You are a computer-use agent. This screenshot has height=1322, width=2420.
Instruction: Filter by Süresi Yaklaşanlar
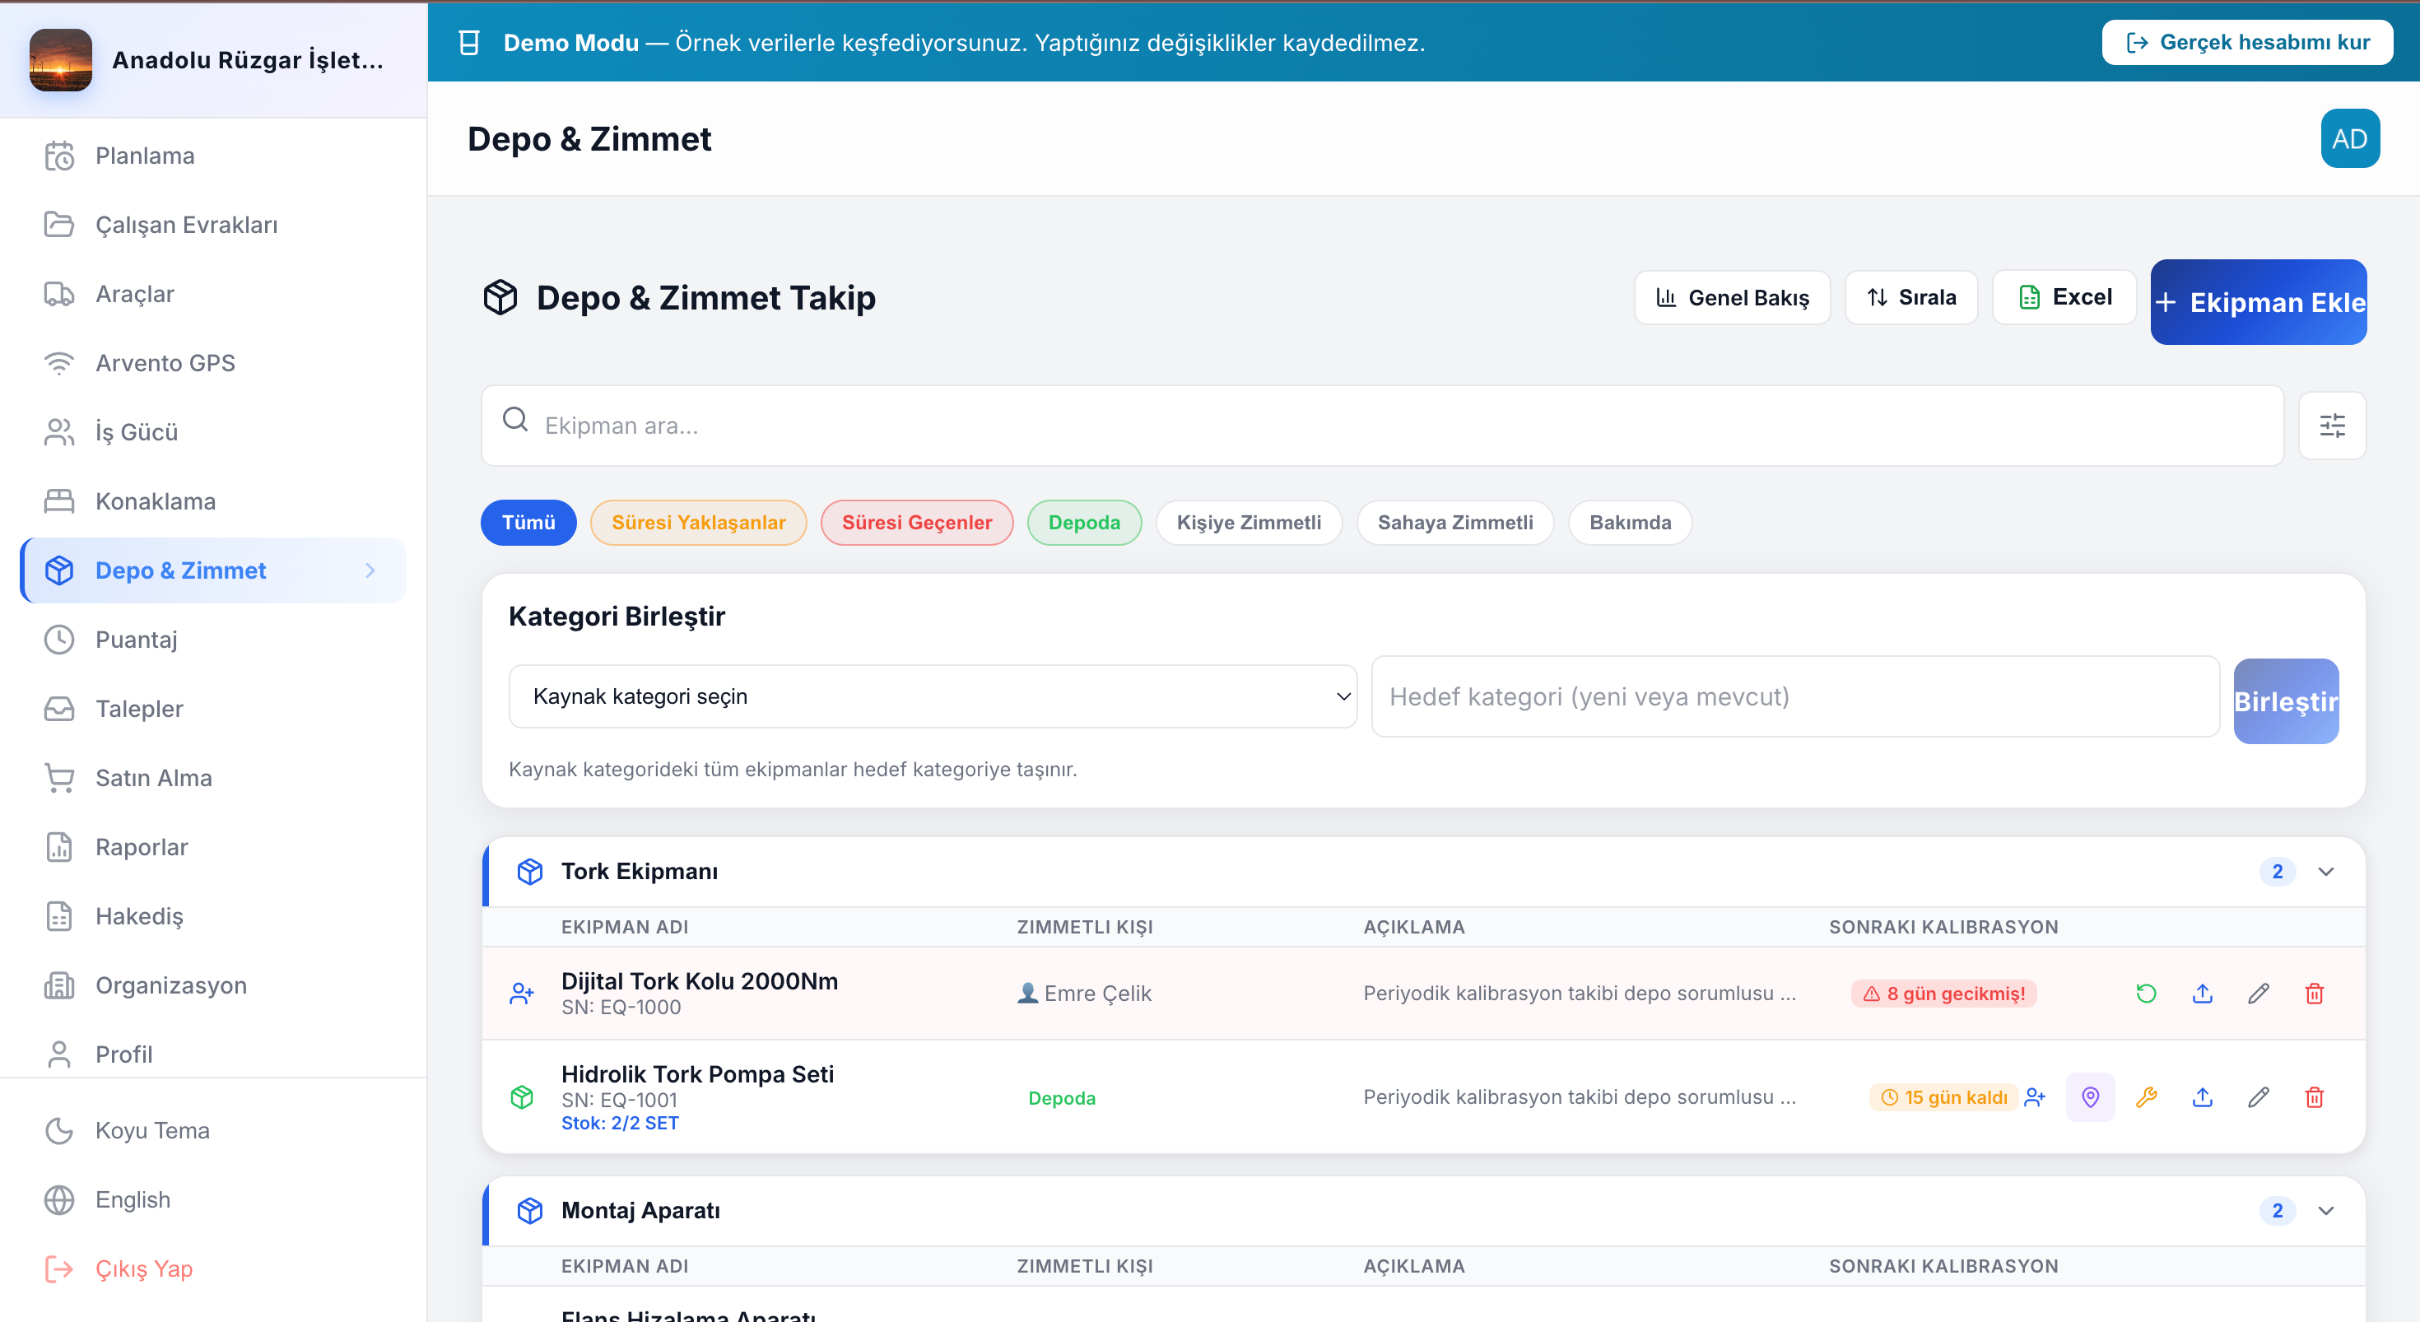click(x=698, y=523)
